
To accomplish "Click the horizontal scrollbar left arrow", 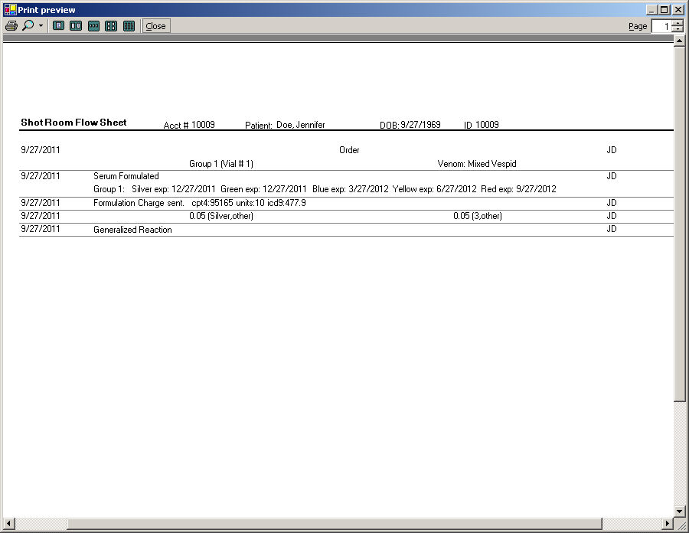I will pyautogui.click(x=8, y=523).
